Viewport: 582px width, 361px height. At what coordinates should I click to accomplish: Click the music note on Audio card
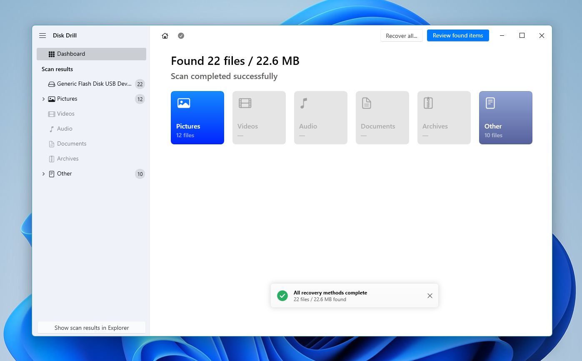click(304, 103)
